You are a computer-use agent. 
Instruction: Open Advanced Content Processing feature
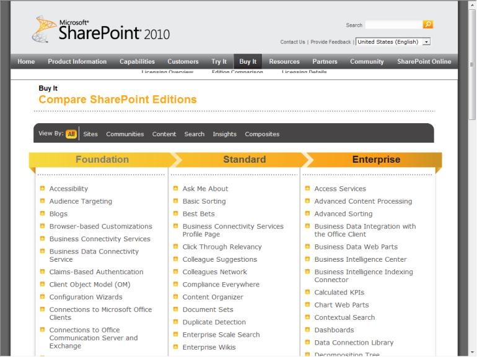click(363, 201)
